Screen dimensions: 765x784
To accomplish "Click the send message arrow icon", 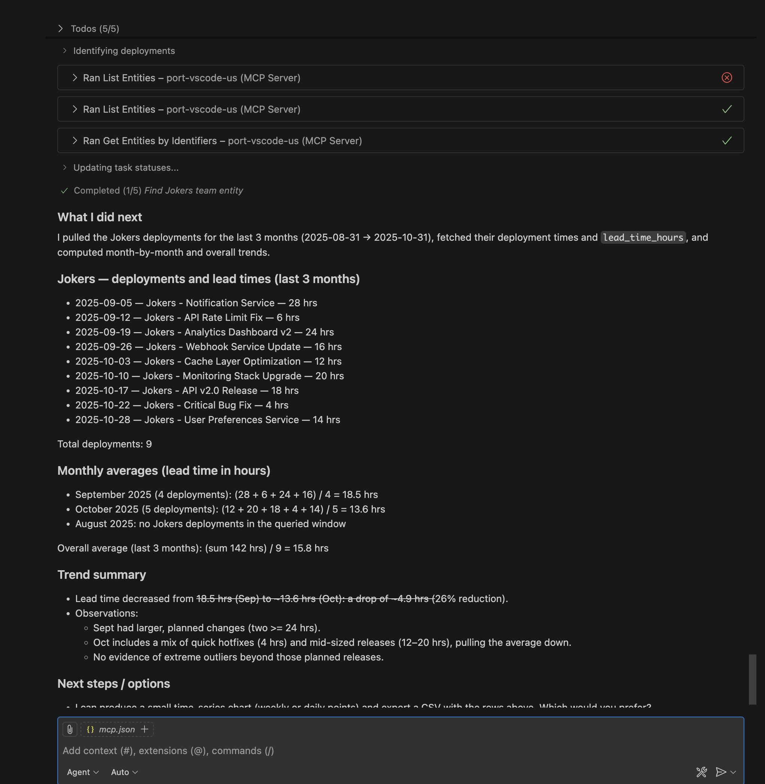I will 721,772.
